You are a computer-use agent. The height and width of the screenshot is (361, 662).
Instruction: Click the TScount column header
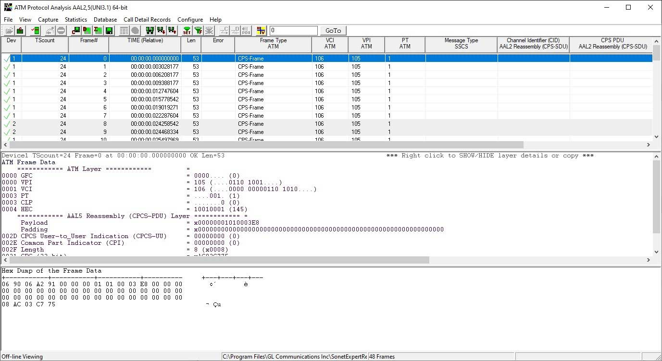(x=45, y=45)
